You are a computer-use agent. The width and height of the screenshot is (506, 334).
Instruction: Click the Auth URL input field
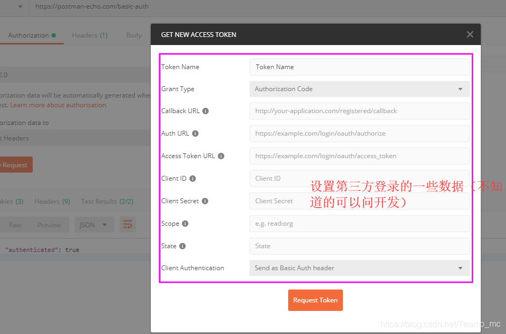pos(360,133)
